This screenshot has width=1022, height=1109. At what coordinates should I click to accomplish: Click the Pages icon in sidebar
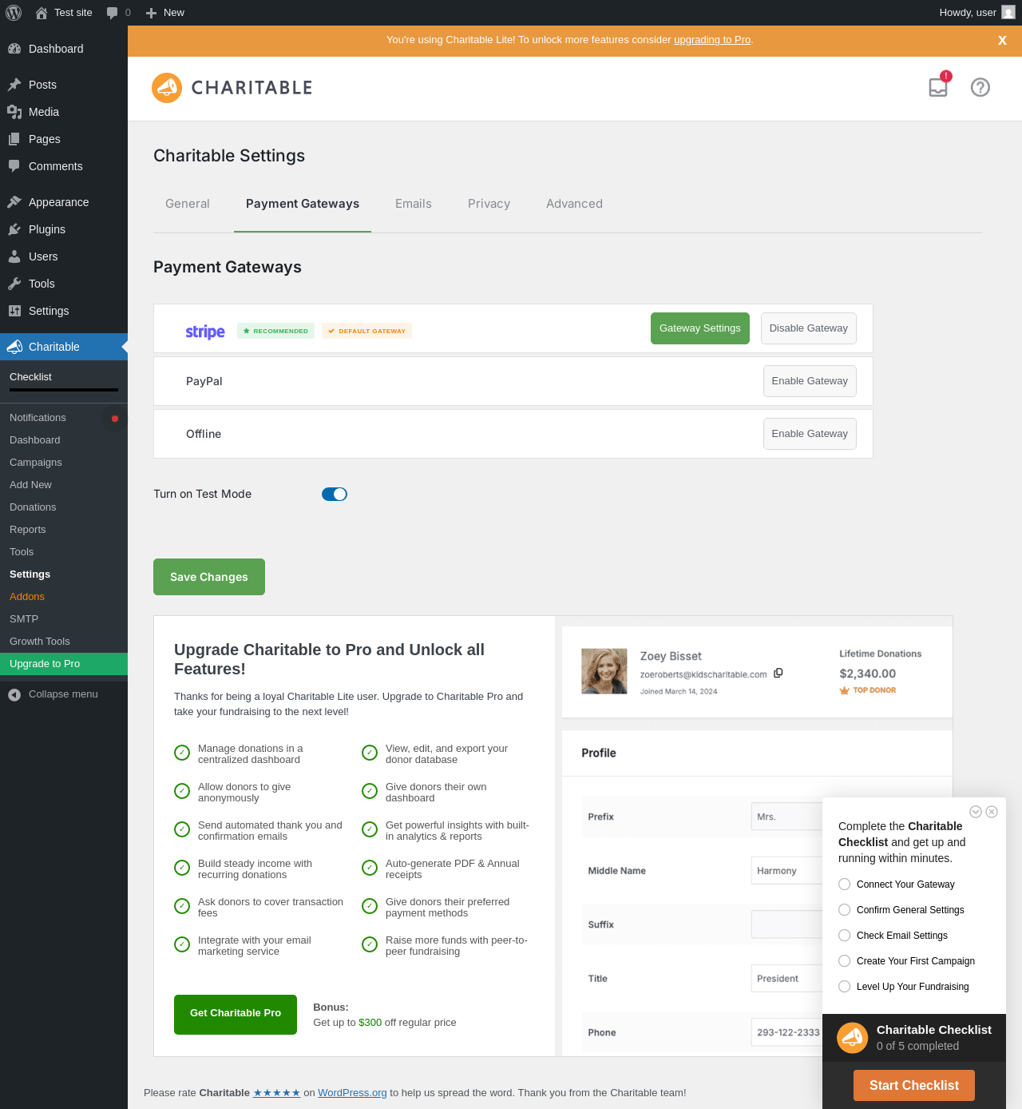(x=14, y=139)
